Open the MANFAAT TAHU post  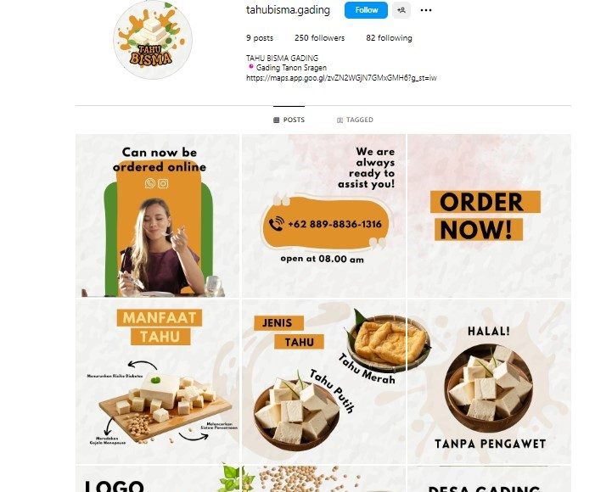(158, 382)
